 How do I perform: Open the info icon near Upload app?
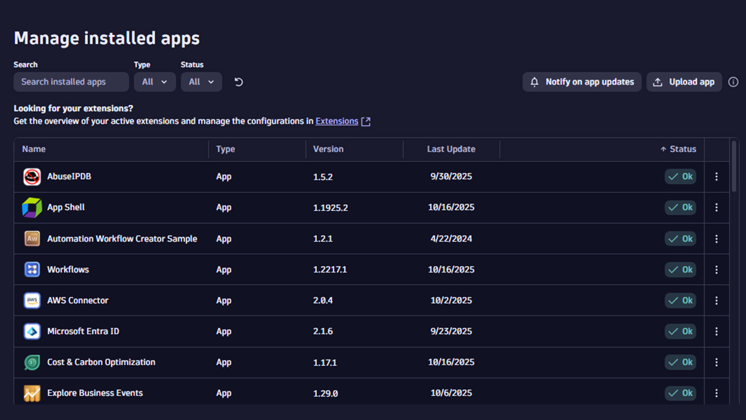[734, 82]
